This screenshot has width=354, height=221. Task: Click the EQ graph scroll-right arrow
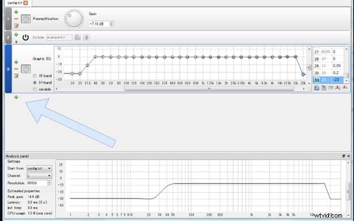304,89
